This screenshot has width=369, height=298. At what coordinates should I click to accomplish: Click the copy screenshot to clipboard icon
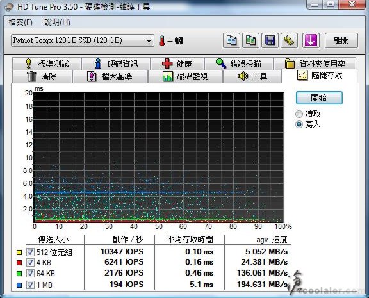pos(251,40)
